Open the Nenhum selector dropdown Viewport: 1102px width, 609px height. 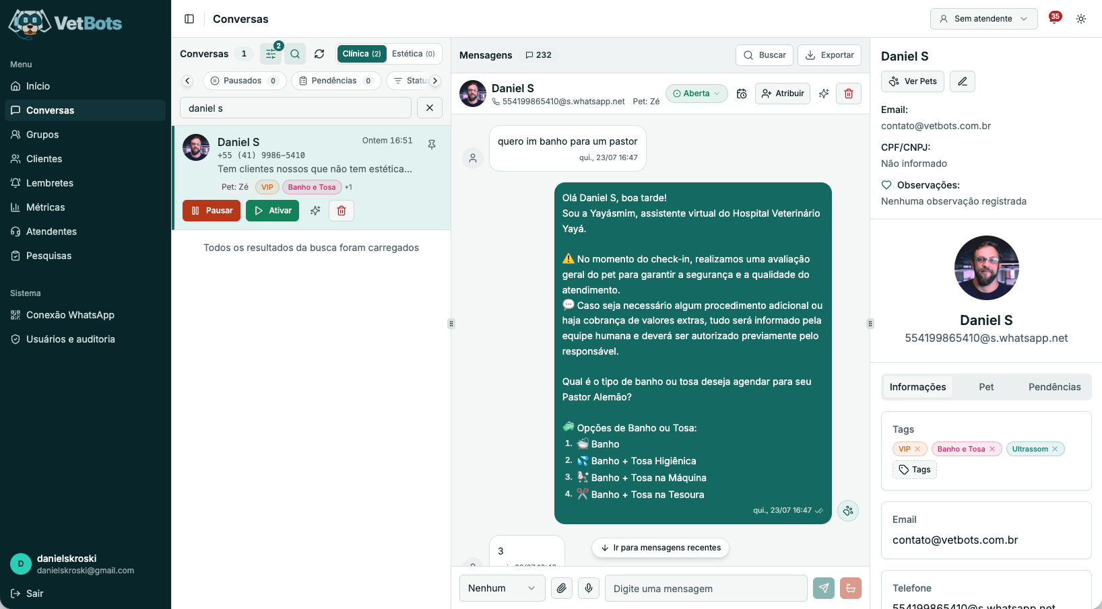point(502,588)
